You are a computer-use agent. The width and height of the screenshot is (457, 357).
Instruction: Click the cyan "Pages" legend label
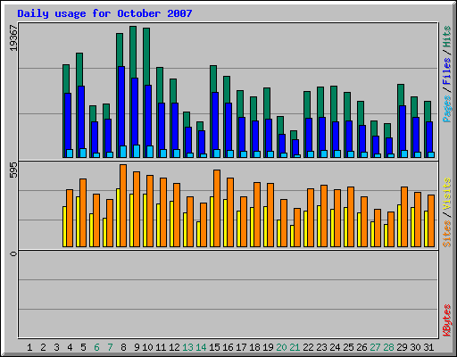coord(447,109)
